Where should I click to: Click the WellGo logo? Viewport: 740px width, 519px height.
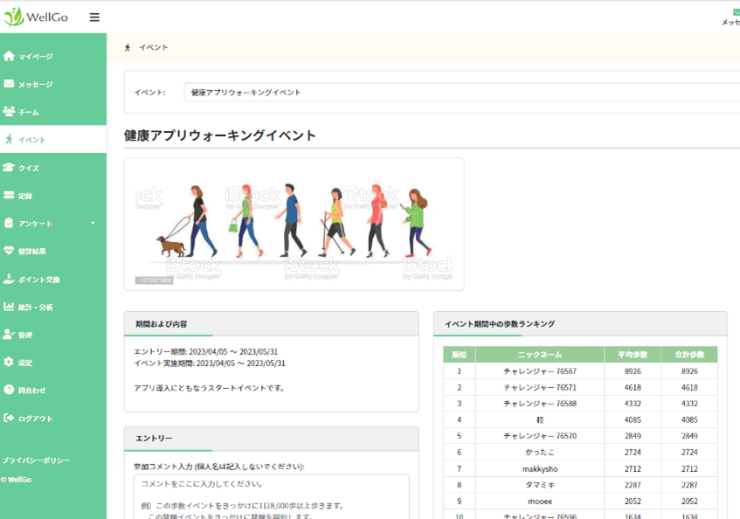[x=36, y=17]
